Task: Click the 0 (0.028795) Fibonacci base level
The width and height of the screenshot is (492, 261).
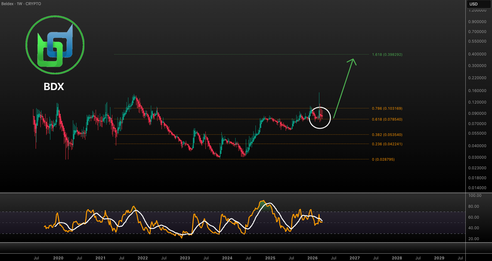Action: point(383,159)
